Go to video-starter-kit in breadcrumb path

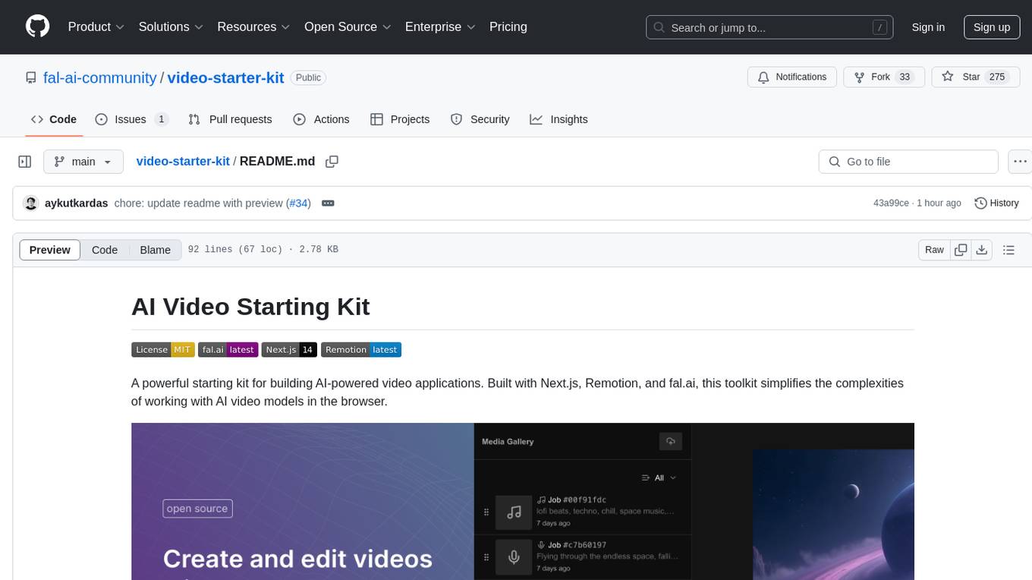[183, 162]
